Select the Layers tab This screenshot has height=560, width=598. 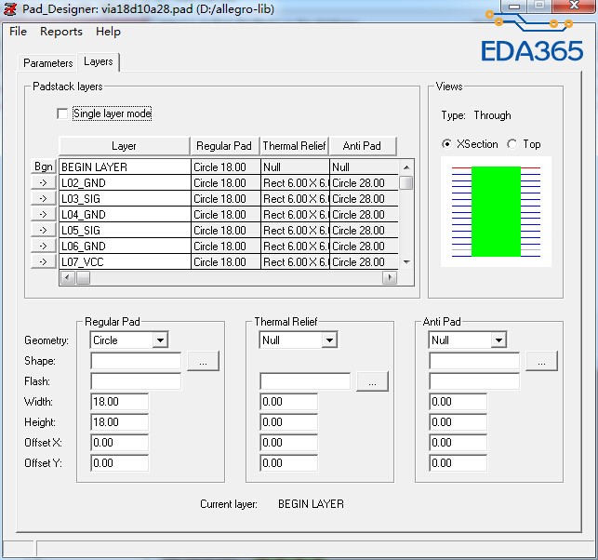99,61
